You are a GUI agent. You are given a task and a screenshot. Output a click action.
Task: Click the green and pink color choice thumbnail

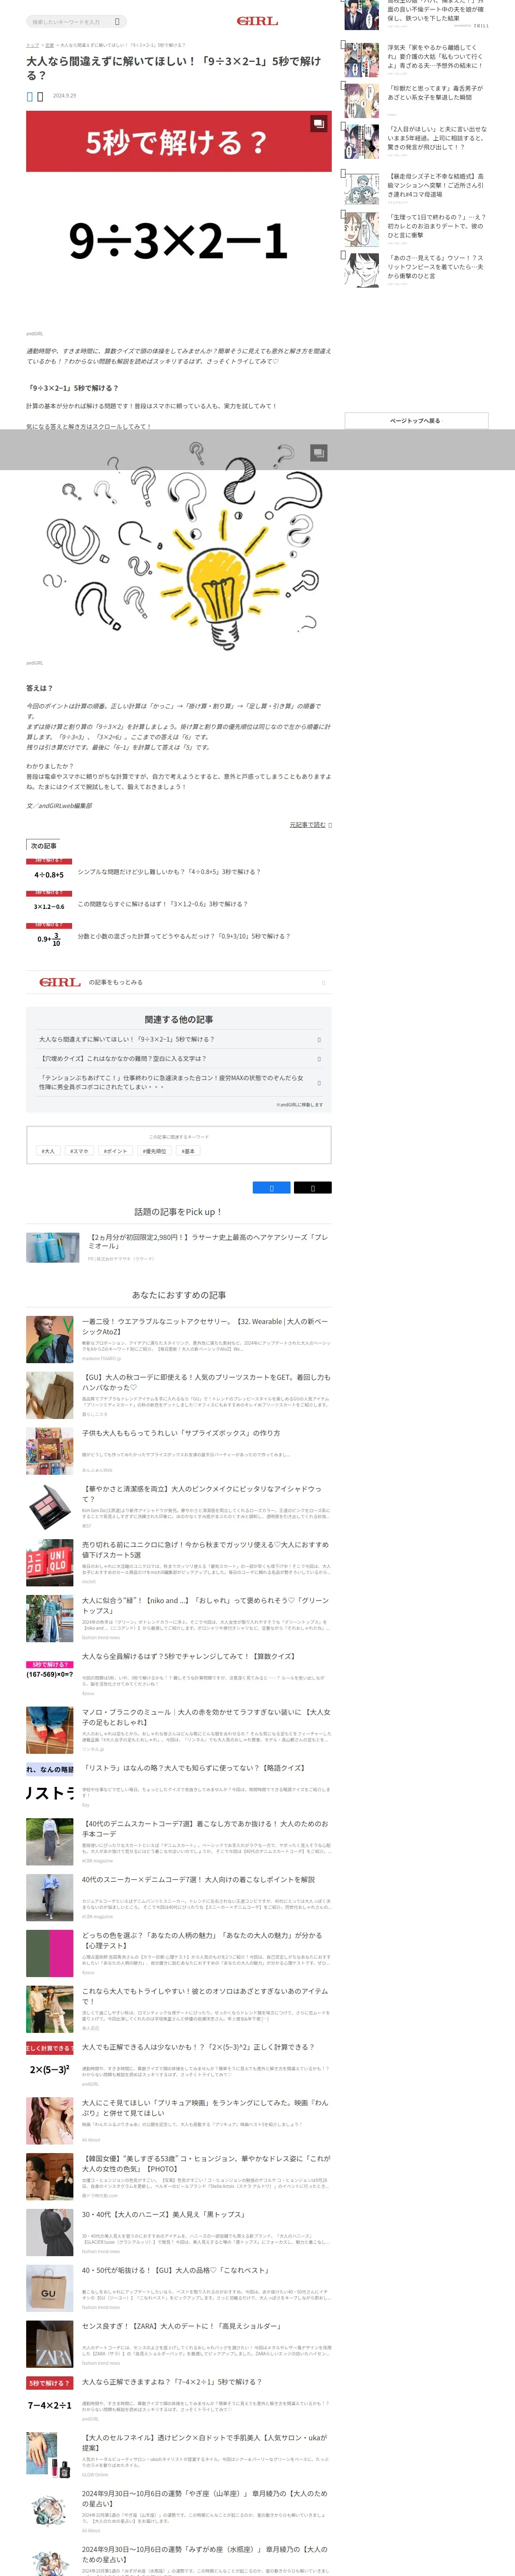50,1953
